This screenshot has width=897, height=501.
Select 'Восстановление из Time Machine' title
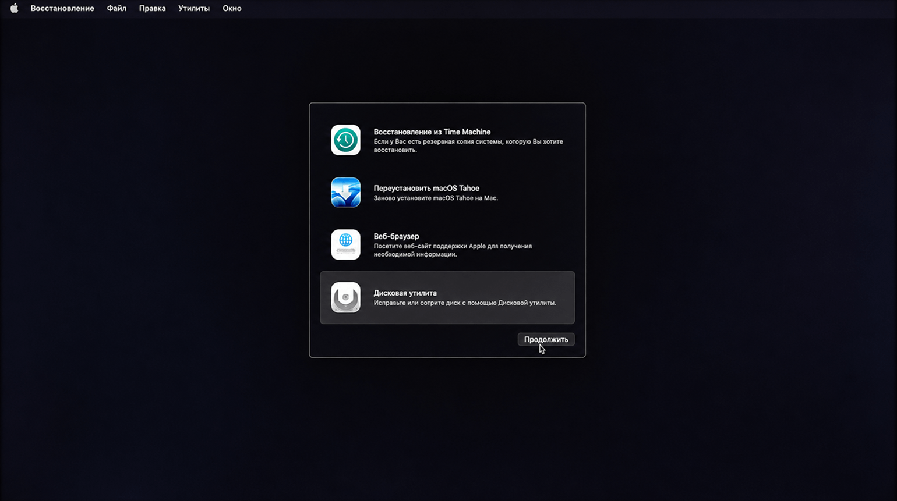pos(432,132)
